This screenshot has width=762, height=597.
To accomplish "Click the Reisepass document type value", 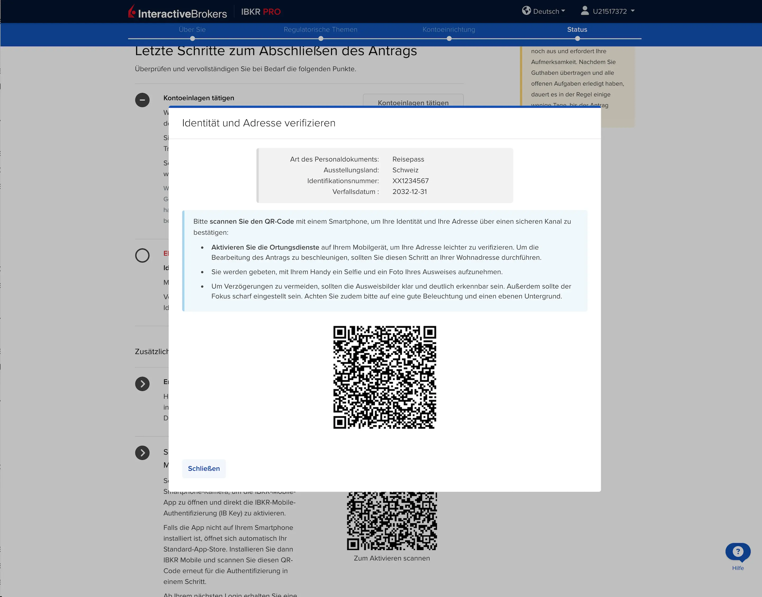I will (x=408, y=159).
